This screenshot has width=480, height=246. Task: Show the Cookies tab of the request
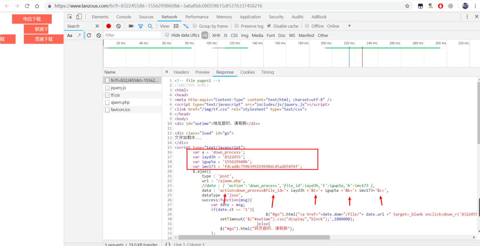[247, 72]
